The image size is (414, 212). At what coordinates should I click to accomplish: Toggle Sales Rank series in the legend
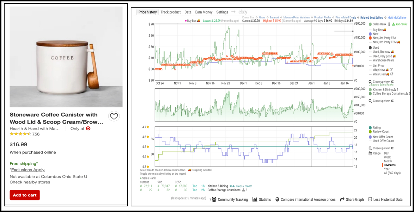click(377, 24)
